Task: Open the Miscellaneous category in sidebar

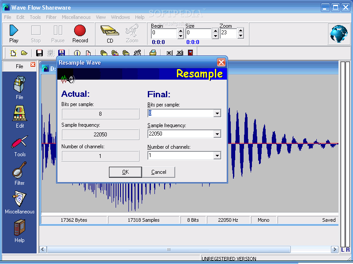Action: click(x=19, y=202)
